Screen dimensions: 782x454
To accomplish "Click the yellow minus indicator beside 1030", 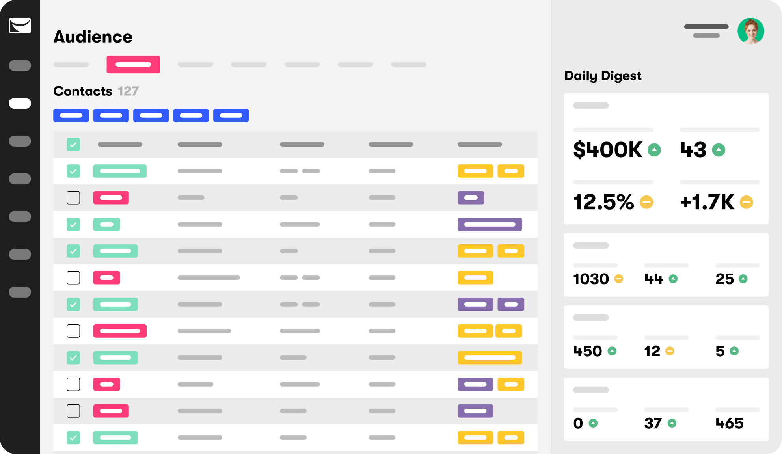I will coord(619,279).
